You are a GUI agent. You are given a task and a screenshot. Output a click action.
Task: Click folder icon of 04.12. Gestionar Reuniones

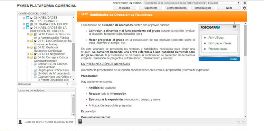pos(32,48)
